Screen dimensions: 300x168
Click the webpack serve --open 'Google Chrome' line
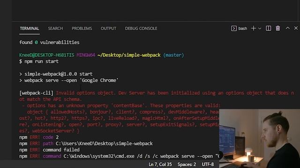tap(69, 80)
